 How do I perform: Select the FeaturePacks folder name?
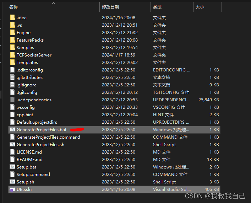point(30,40)
